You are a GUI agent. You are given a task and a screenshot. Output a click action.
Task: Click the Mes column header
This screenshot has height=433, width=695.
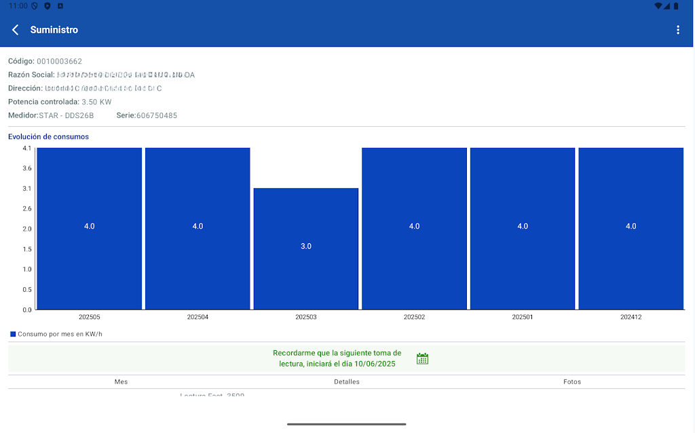(121, 381)
